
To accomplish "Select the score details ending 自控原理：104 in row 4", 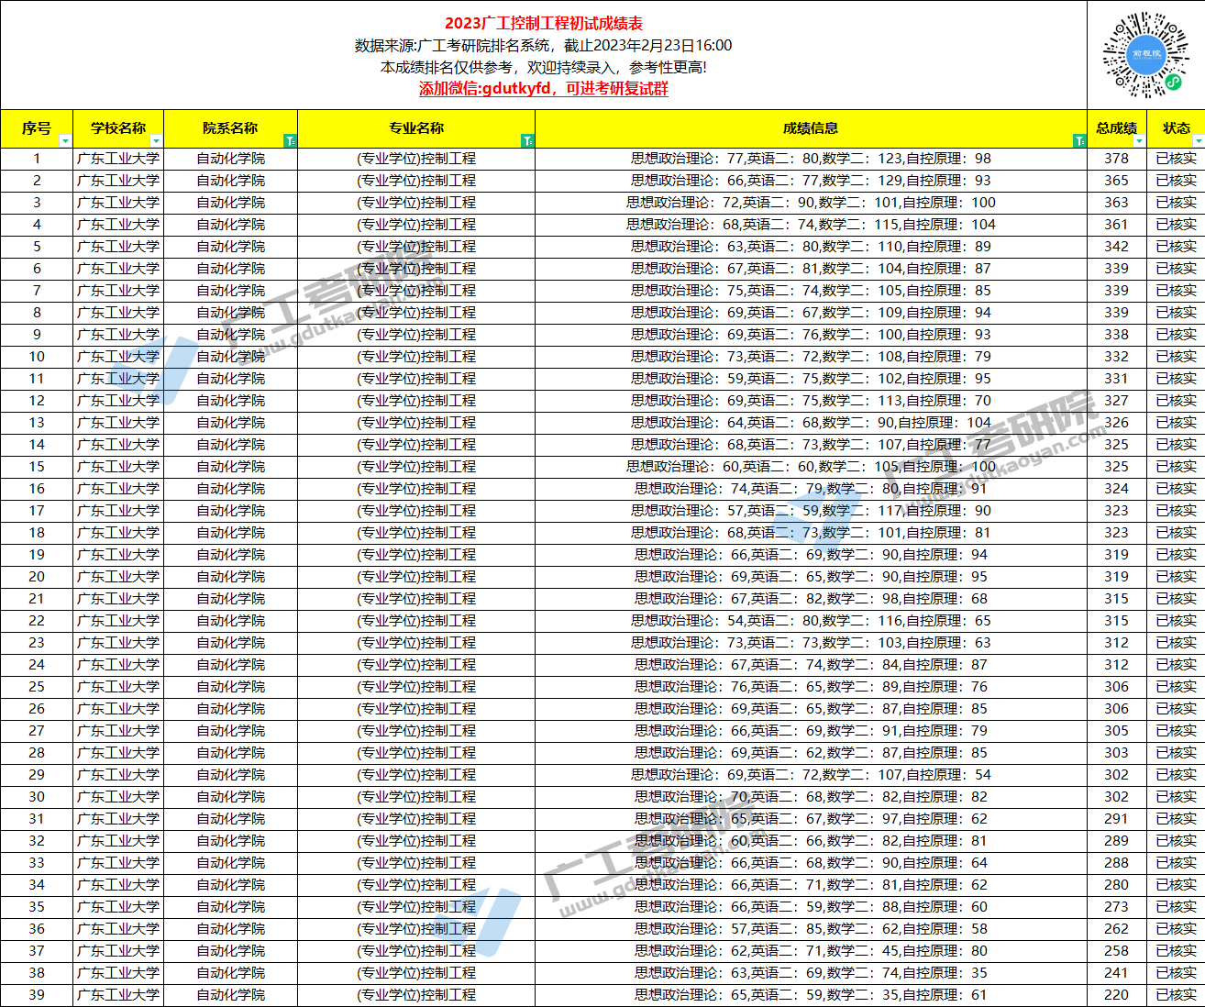I will 811,225.
